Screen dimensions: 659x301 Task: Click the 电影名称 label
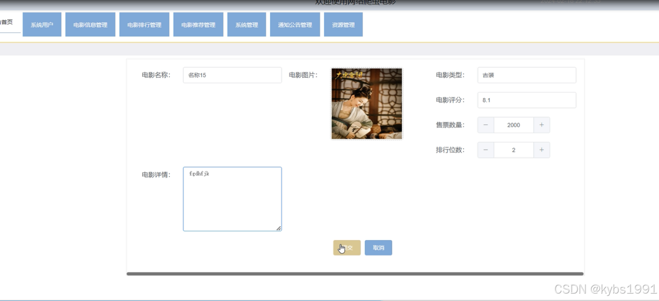tap(156, 75)
